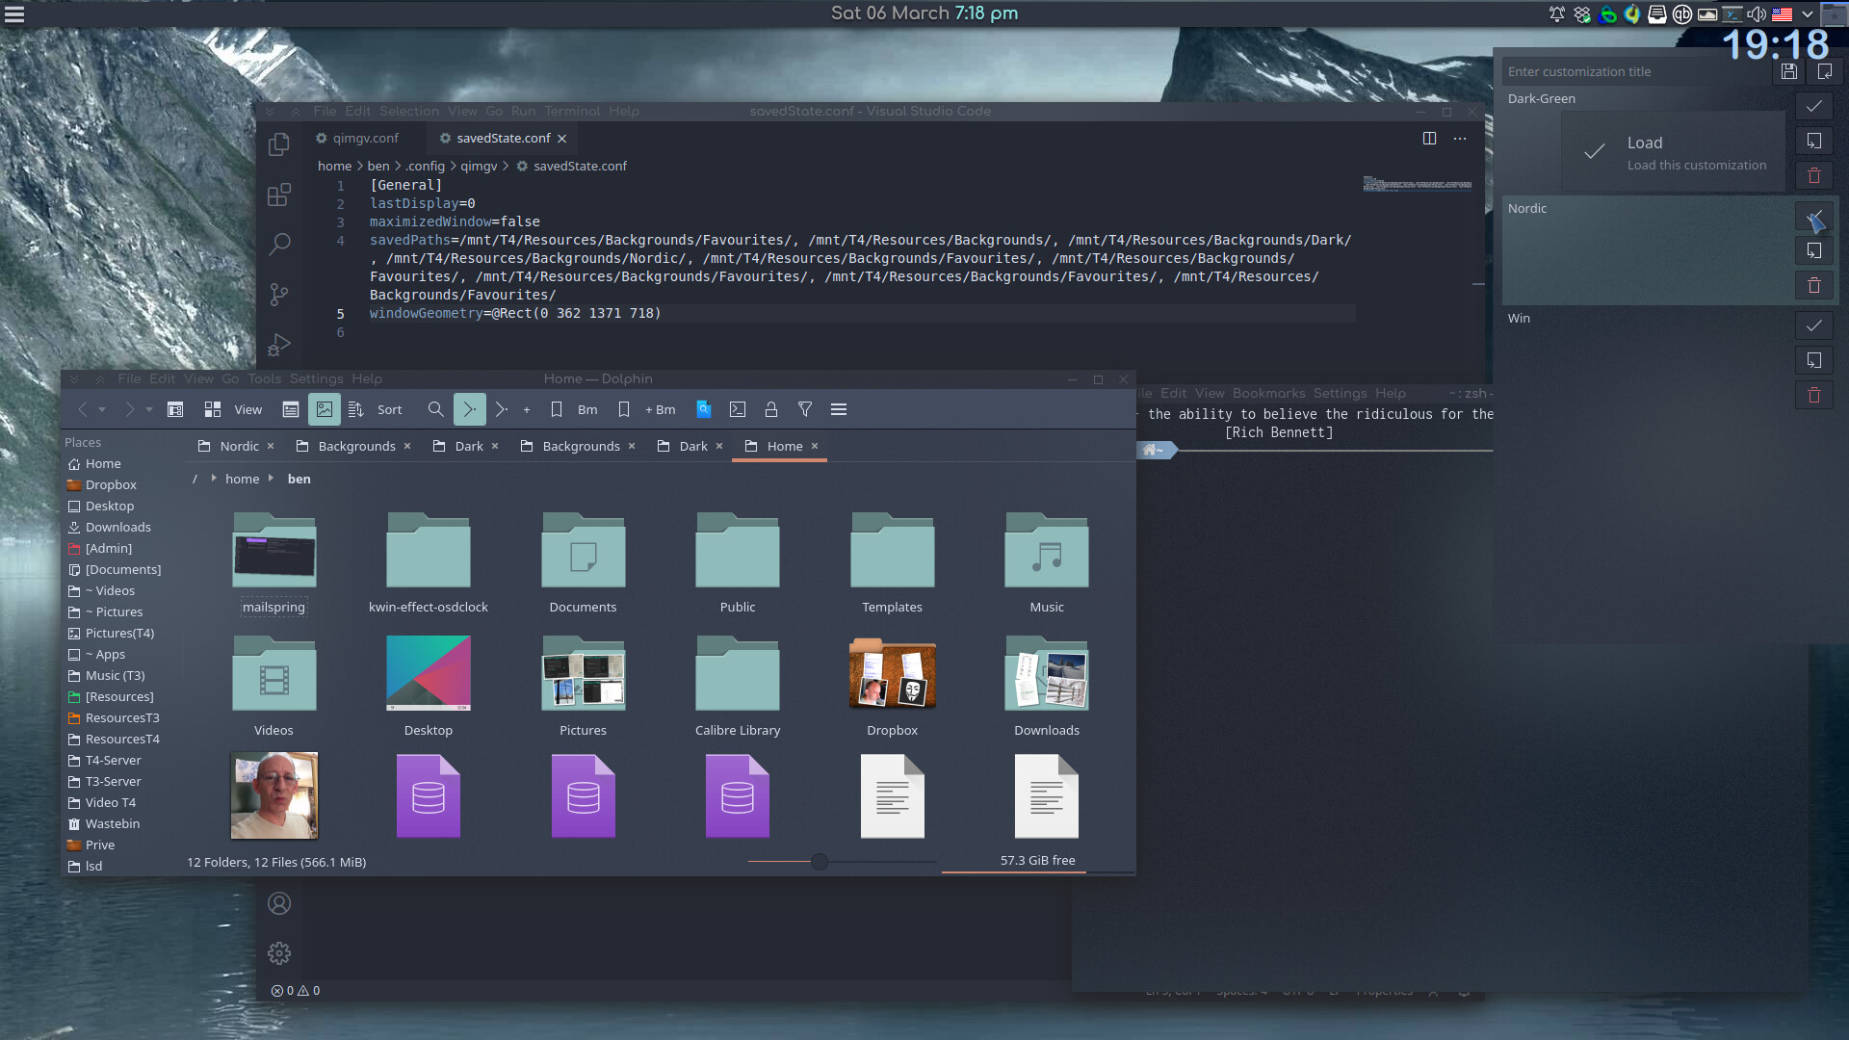Open the terminal panel icon in Dolphin toolbar
The height and width of the screenshot is (1040, 1849).
coord(738,409)
